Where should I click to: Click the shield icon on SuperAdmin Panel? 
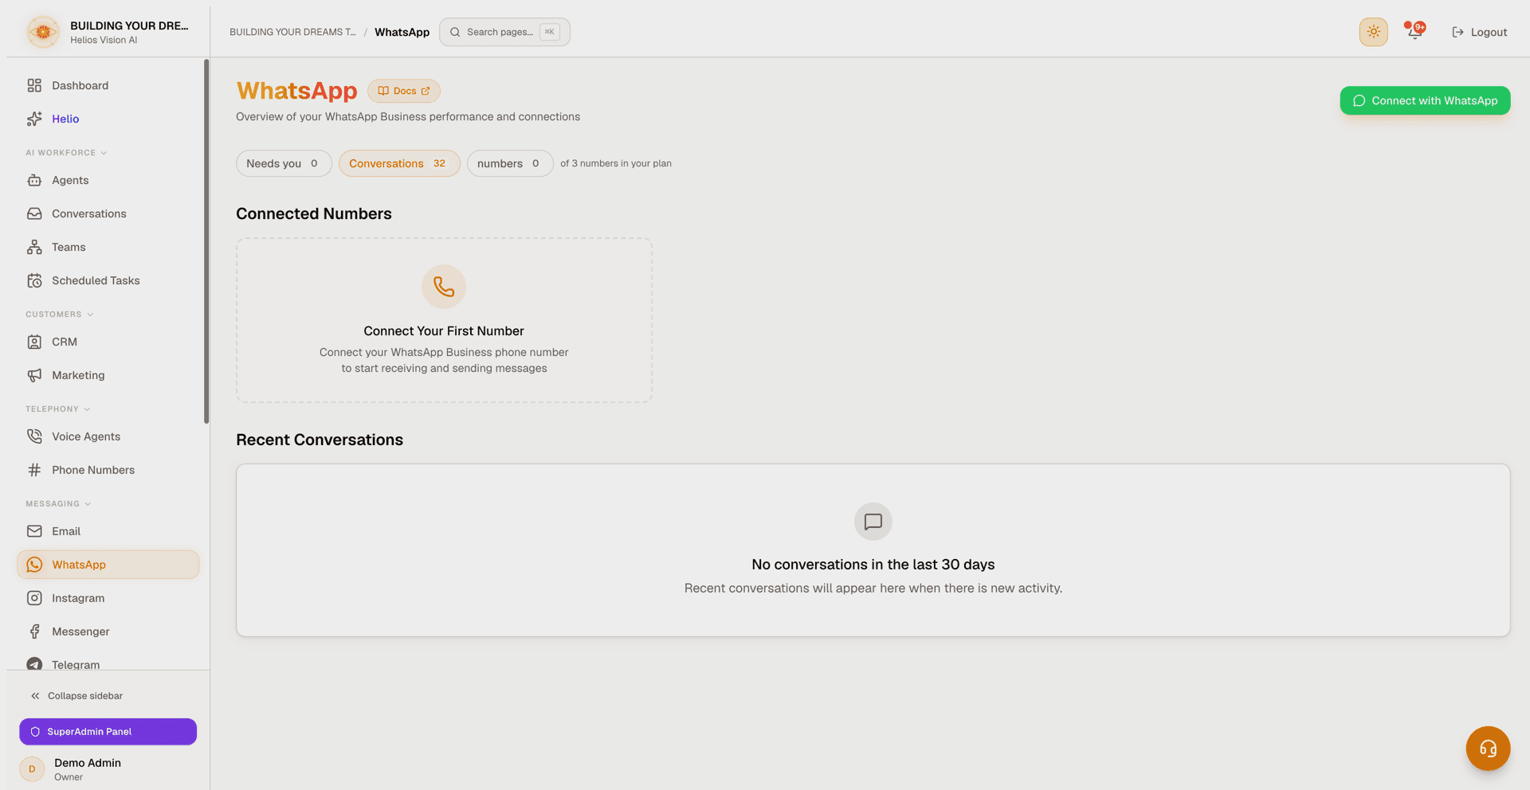[35, 732]
